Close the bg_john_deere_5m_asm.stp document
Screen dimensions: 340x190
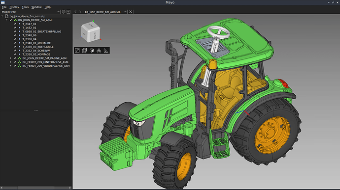click(131, 12)
